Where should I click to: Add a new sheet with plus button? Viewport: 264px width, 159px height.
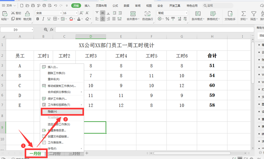(x=87, y=153)
